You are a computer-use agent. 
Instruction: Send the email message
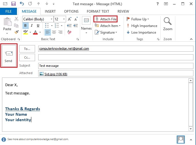coord(9,56)
